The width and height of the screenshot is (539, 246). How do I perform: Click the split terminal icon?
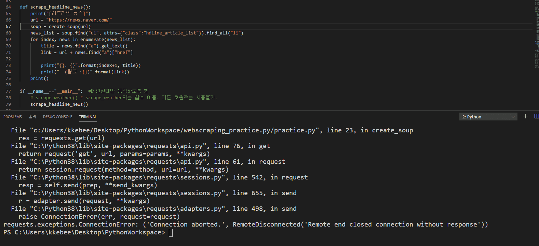click(x=536, y=116)
